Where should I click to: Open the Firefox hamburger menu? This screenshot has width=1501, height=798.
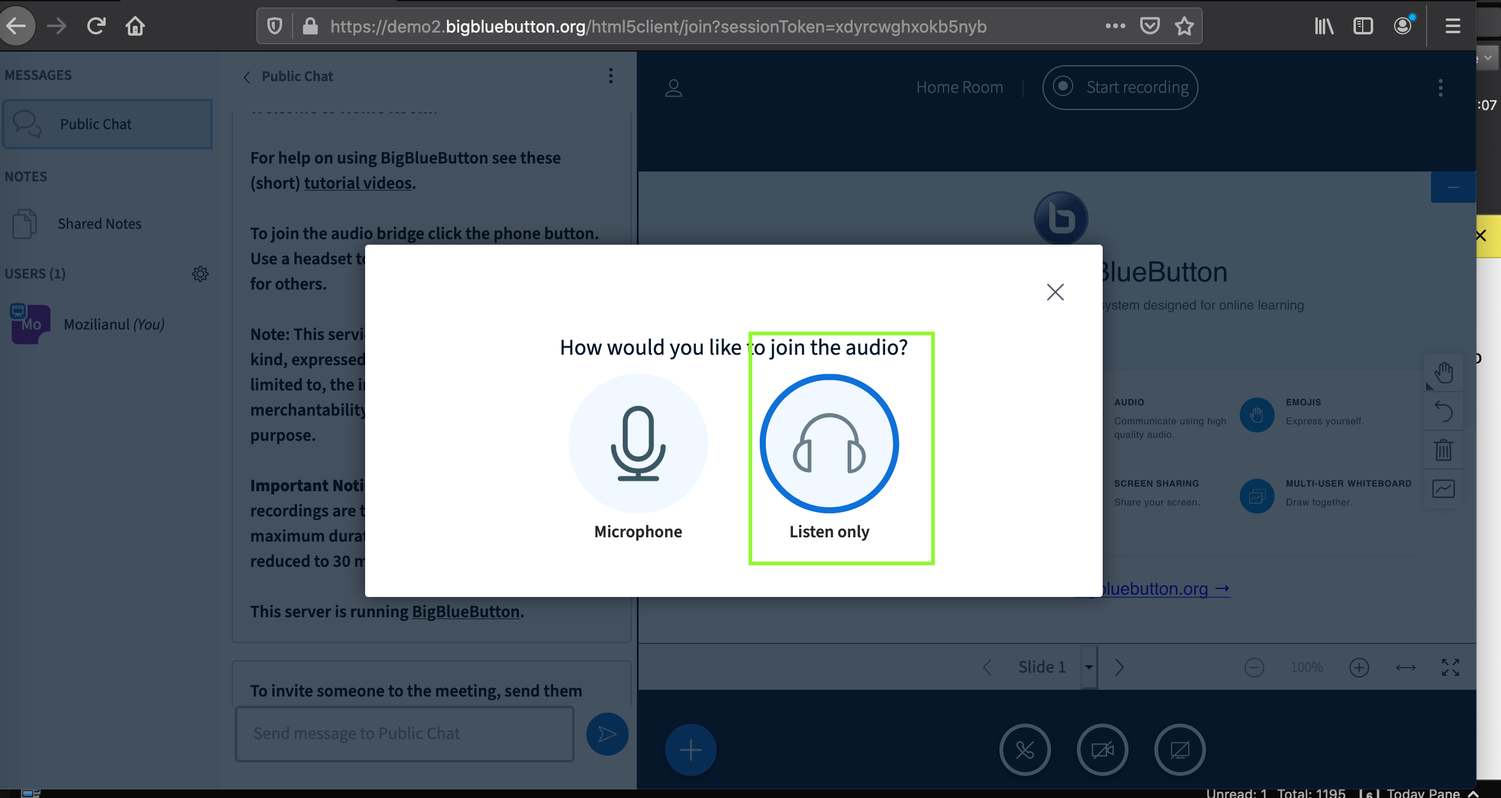[1453, 26]
